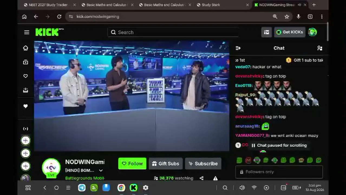Go to Home in the Kick sidebar
This screenshot has width=346, height=195.
pos(25,48)
